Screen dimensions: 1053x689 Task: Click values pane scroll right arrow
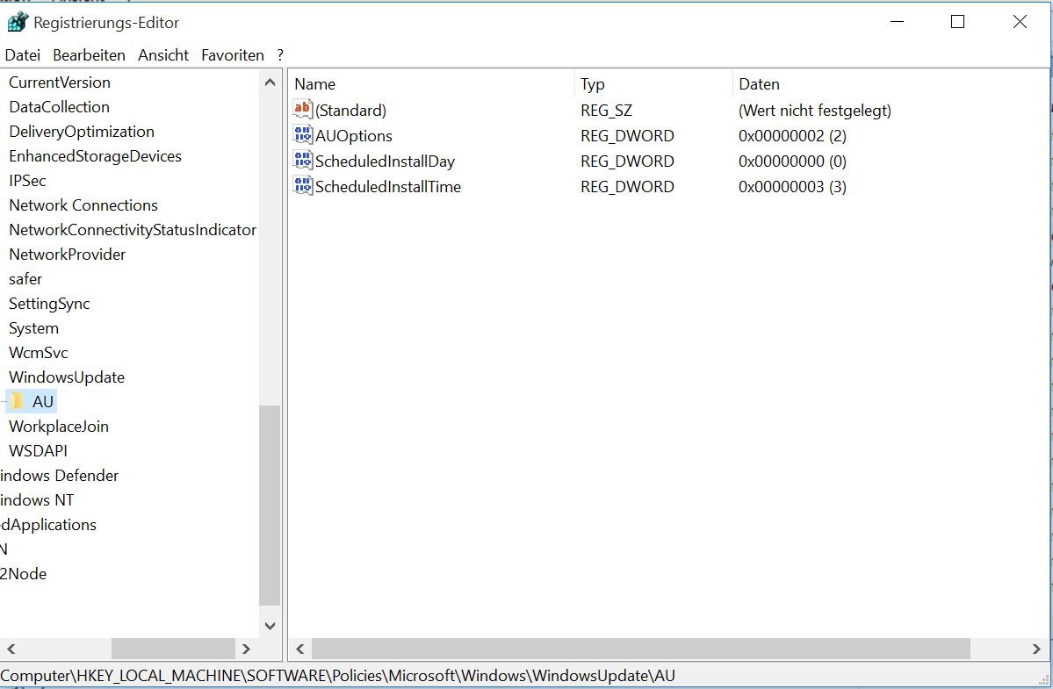pyautogui.click(x=1036, y=649)
